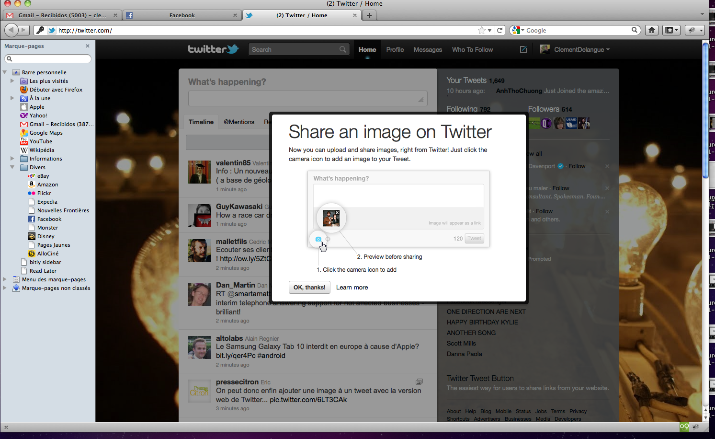Switch to the @Mentions tab

239,122
